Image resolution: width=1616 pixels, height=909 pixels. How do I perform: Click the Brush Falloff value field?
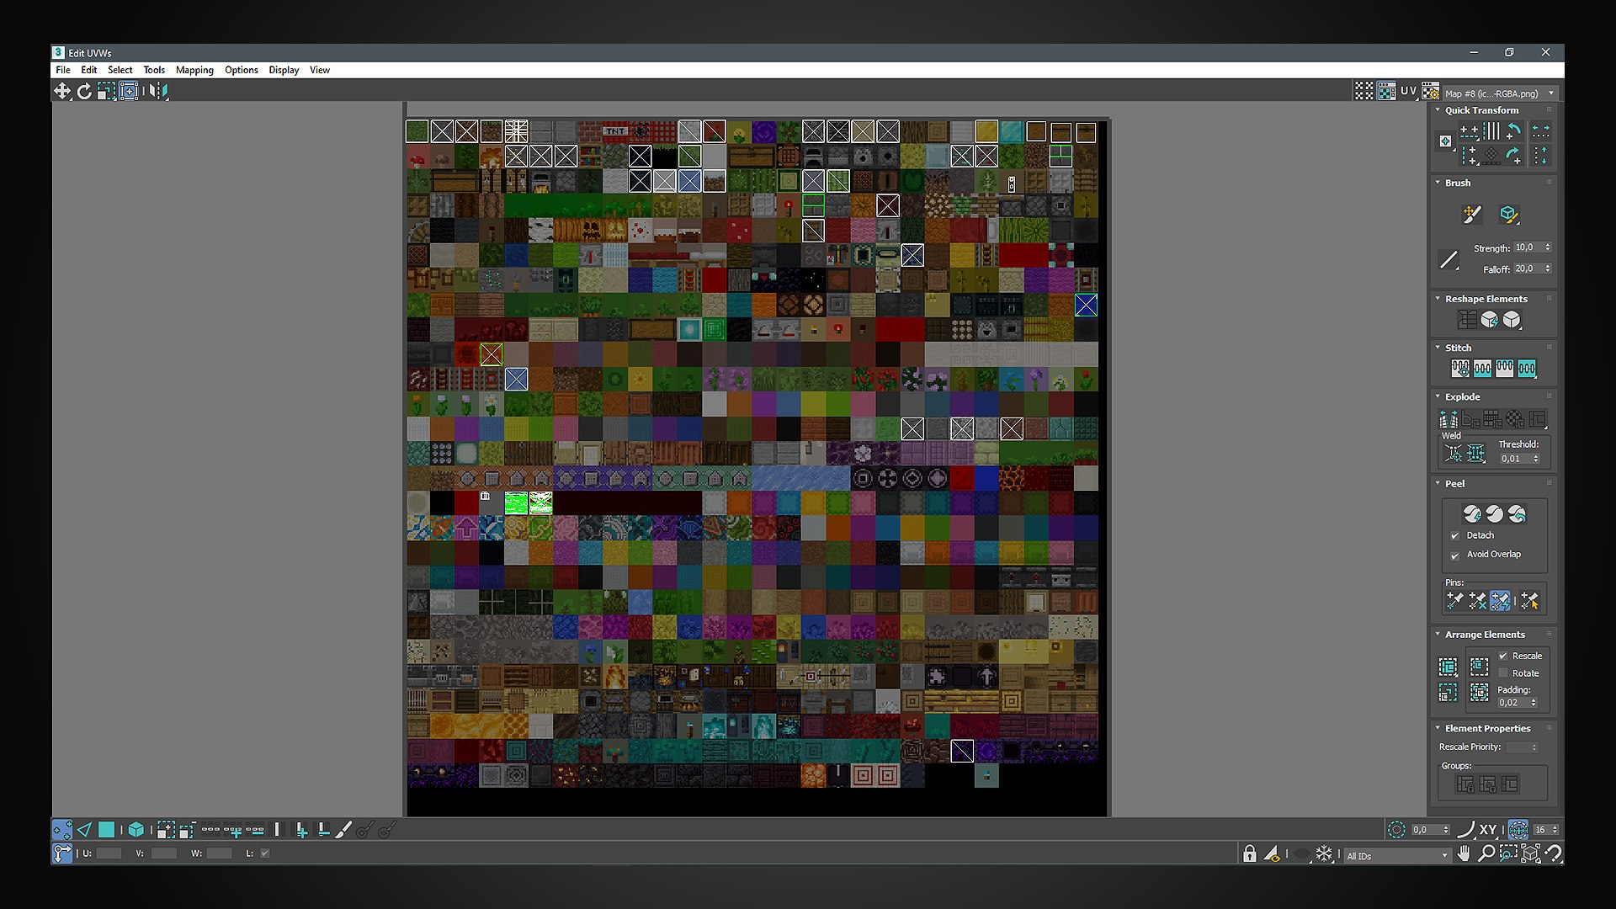[x=1533, y=268]
